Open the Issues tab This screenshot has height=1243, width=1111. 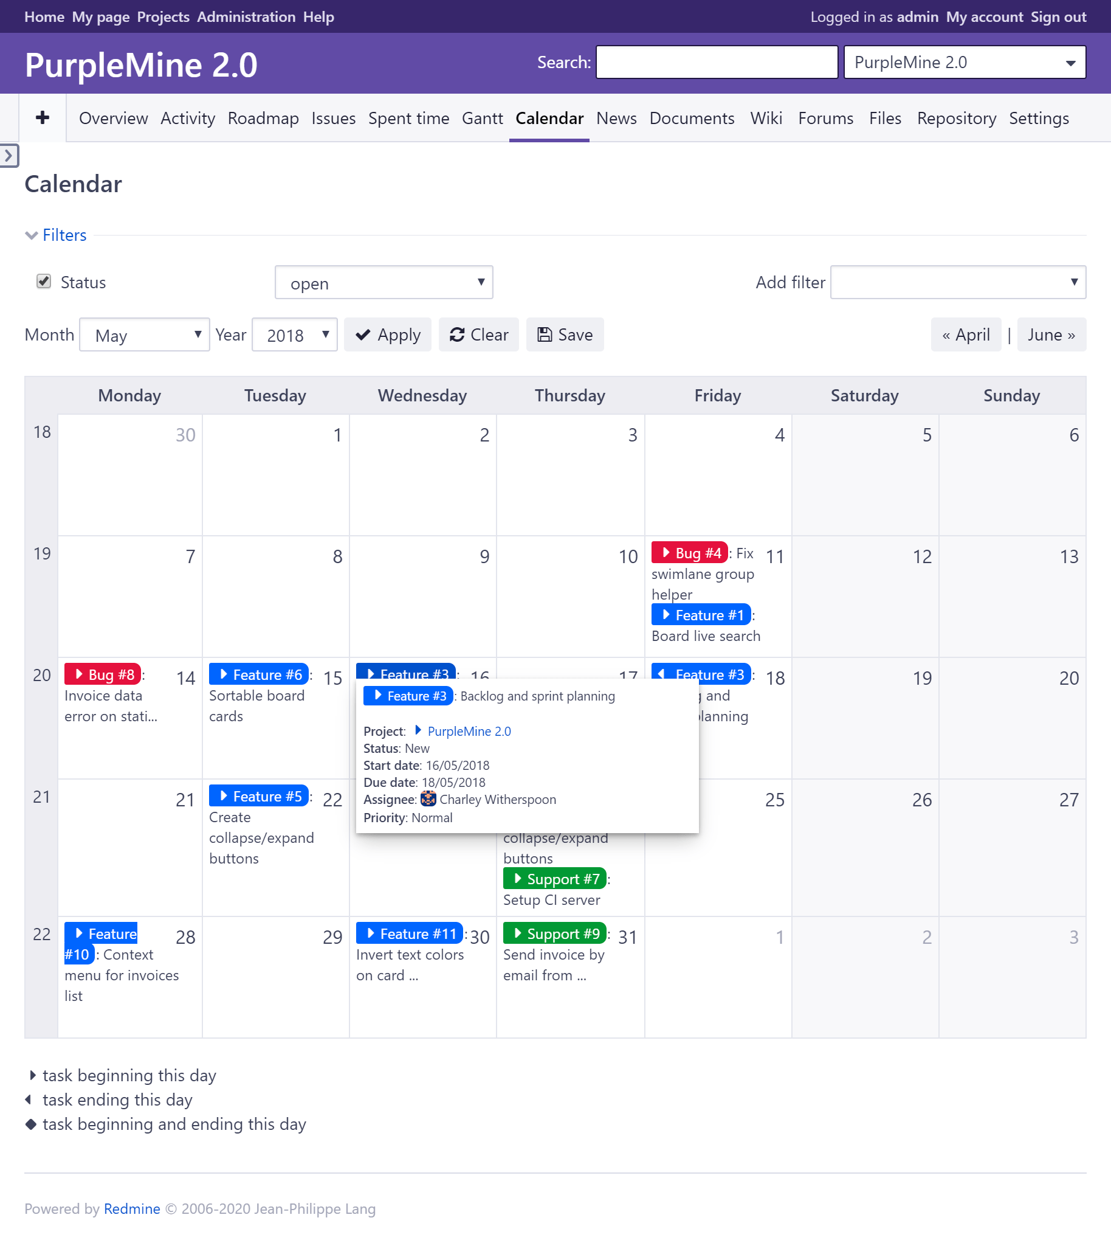332,118
